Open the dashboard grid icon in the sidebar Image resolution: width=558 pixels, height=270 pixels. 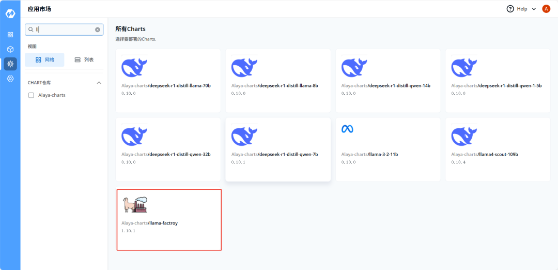point(10,35)
